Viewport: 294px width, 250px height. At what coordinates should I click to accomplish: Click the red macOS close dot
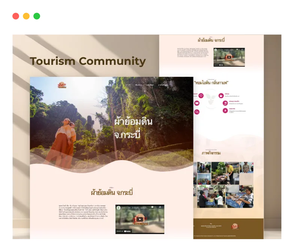point(16,16)
